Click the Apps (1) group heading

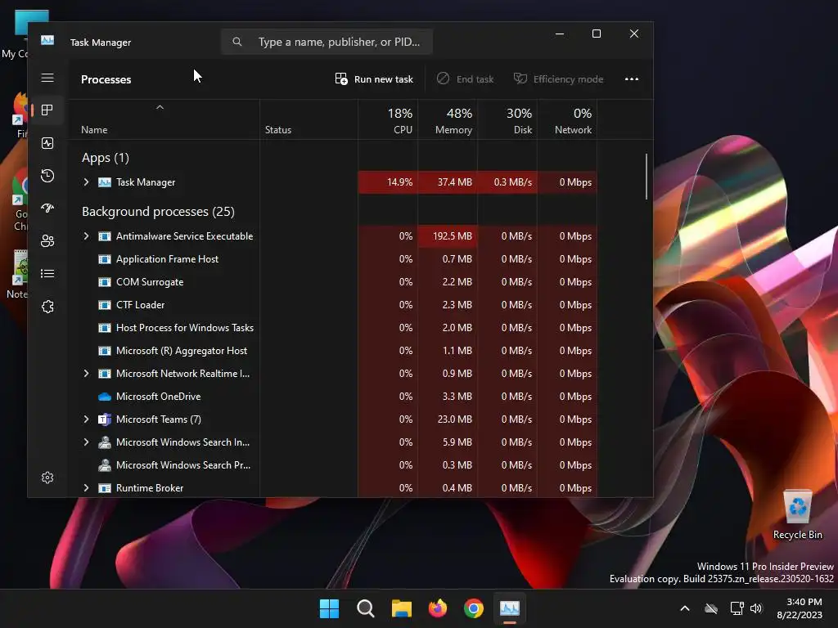[106, 158]
